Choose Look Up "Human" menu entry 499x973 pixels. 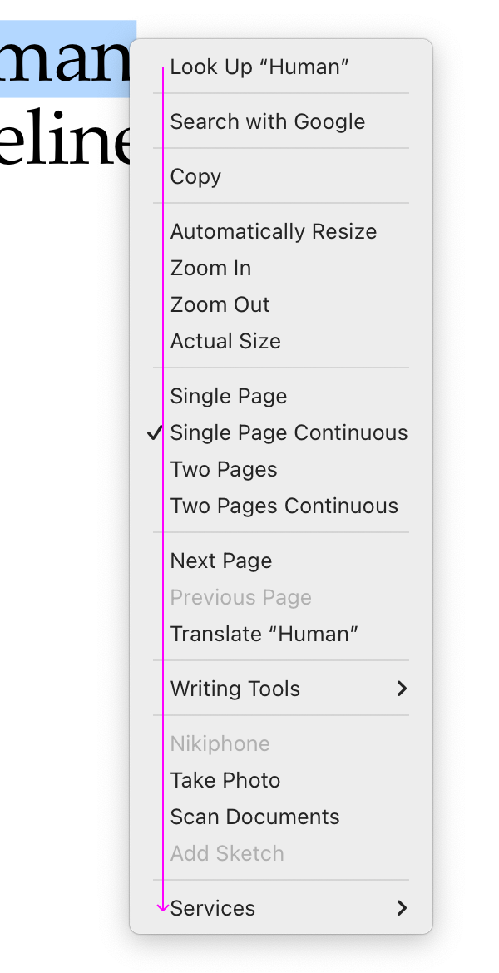[x=259, y=67]
